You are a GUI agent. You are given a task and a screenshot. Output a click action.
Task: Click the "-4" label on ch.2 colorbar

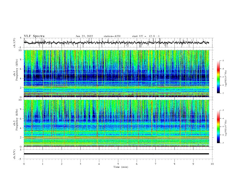click(222, 118)
